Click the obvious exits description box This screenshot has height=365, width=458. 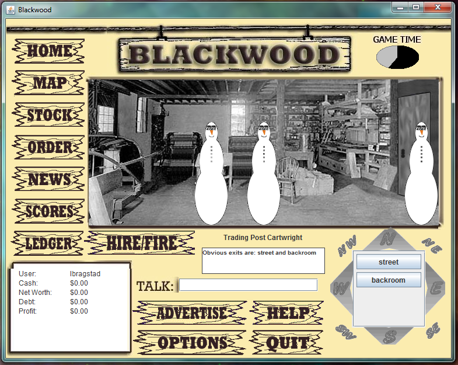click(x=263, y=260)
